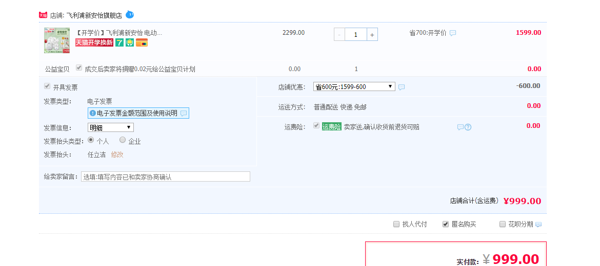The height and width of the screenshot is (266, 600).
Task: Click the green shield guarantee icon
Action: point(130,42)
